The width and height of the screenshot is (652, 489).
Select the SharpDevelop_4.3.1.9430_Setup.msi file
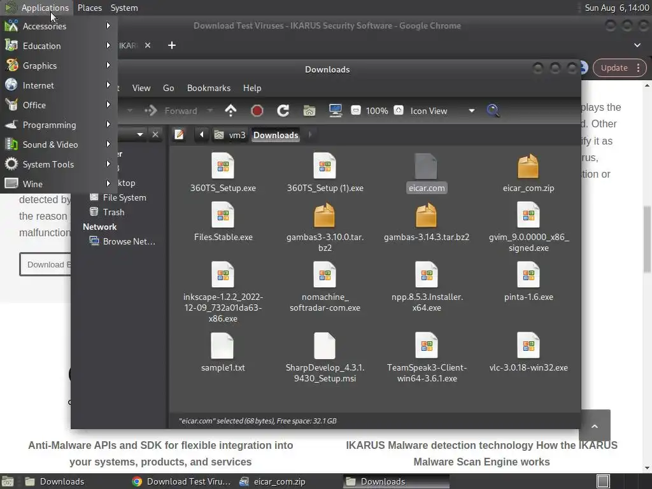(x=325, y=358)
